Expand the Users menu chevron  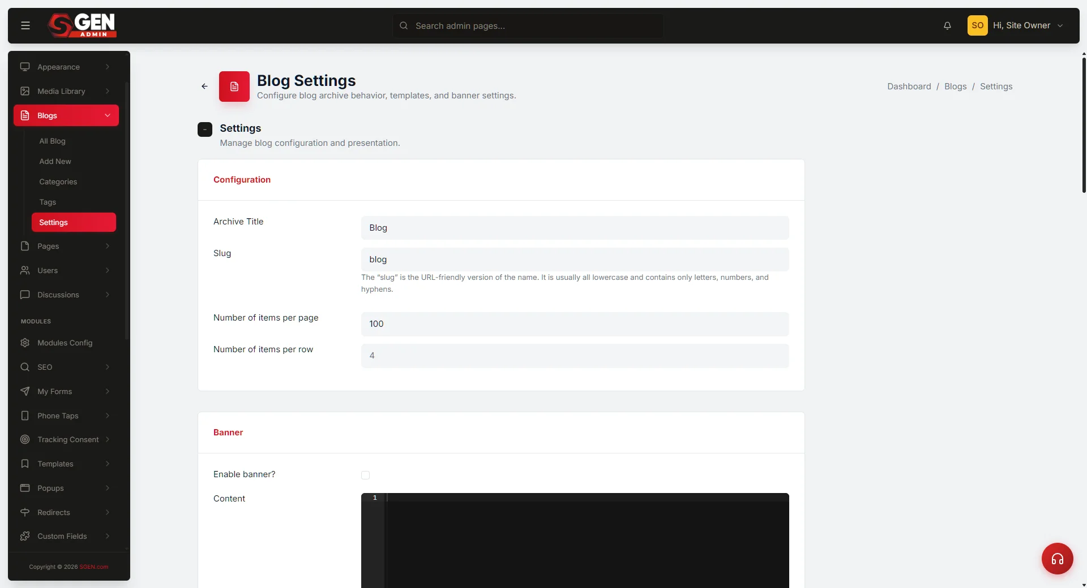[108, 270]
